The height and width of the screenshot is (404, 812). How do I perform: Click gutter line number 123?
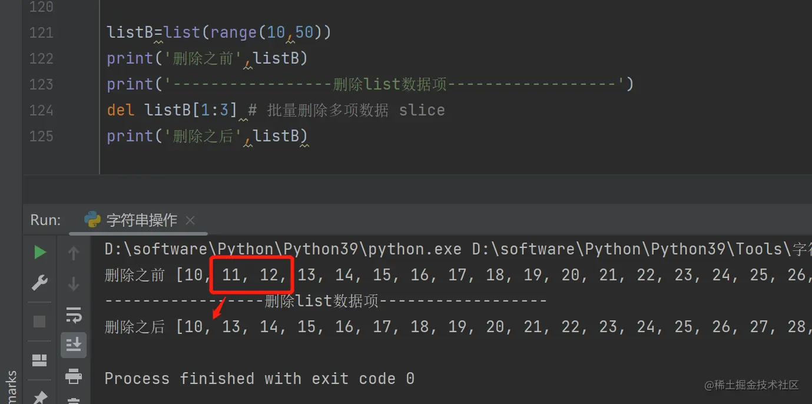coord(41,84)
